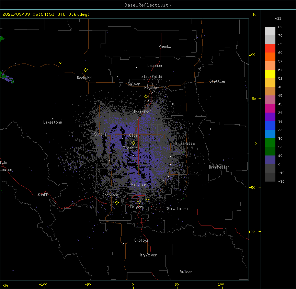Click the green radar echo near Lake Louise edge
Image resolution: width=296 pixels, height=289 pixels.
pos(1,192)
